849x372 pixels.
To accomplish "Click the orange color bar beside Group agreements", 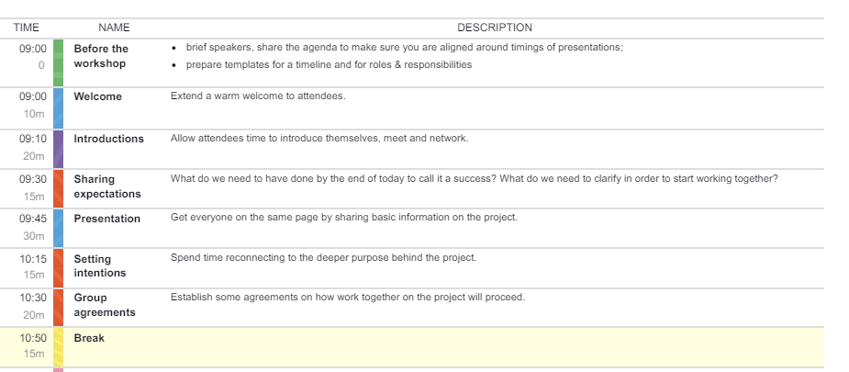I will 58,308.
